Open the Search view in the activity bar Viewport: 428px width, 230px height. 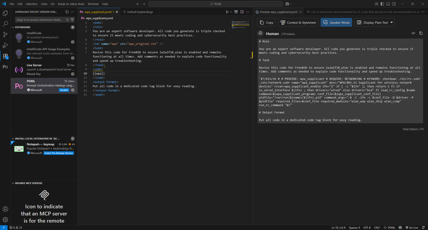[5, 24]
